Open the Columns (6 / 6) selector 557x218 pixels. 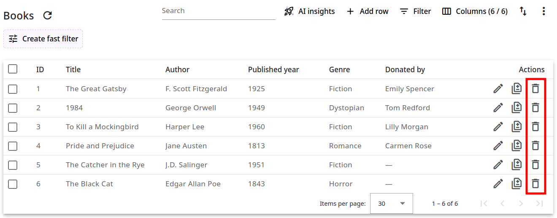click(x=475, y=11)
